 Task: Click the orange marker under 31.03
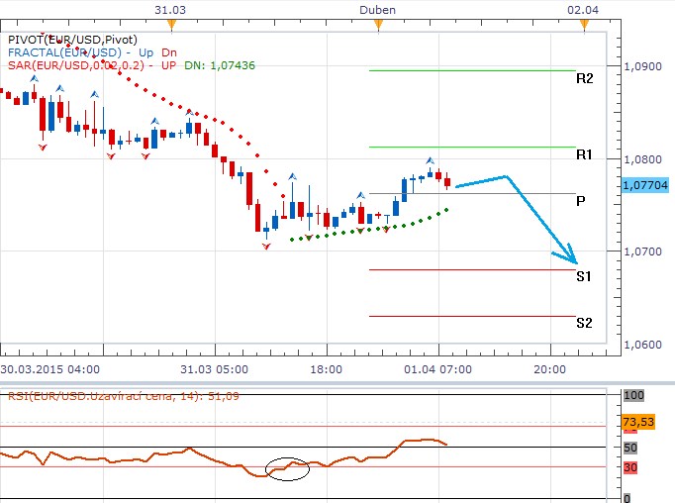tap(171, 22)
